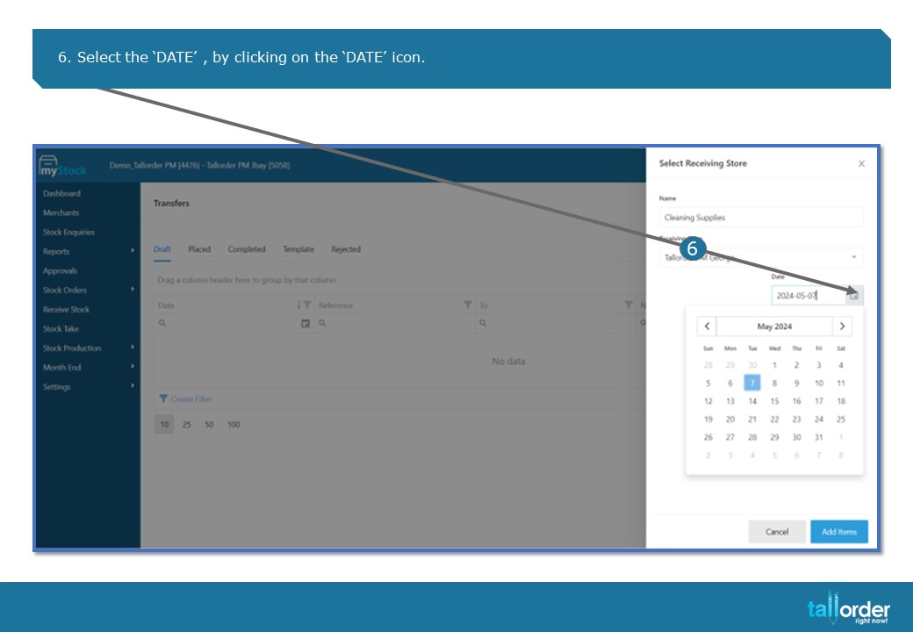Open Receive Stock in sidebar
The width and height of the screenshot is (913, 632).
[x=67, y=309]
